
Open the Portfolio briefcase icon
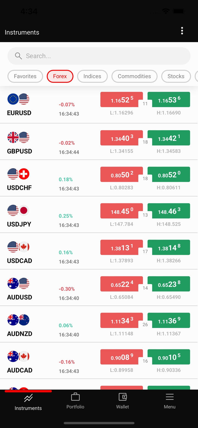pos(75,397)
